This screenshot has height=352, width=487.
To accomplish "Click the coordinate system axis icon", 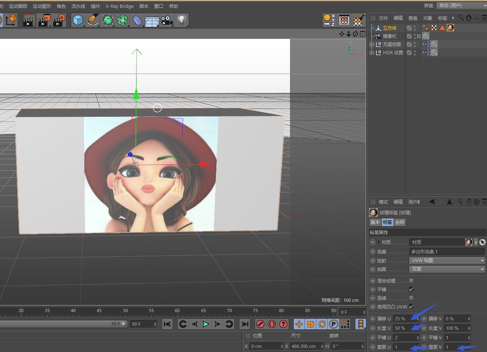I will pos(10,20).
